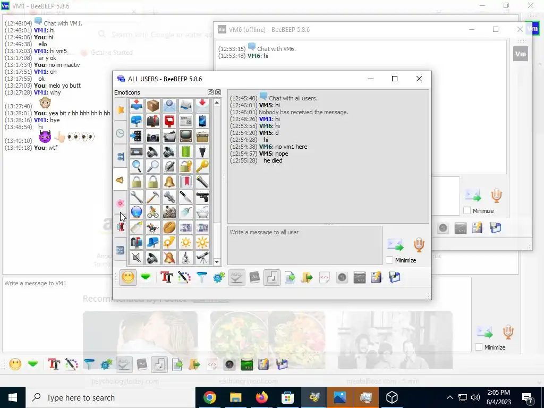This screenshot has height=408, width=544.
Task: Send a folder from ALL USERS toolbar
Action: [x=307, y=277]
